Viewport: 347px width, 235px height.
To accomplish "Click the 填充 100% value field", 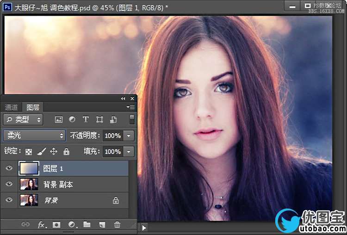I will point(113,152).
